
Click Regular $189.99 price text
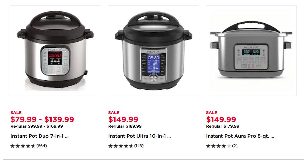coord(125,126)
